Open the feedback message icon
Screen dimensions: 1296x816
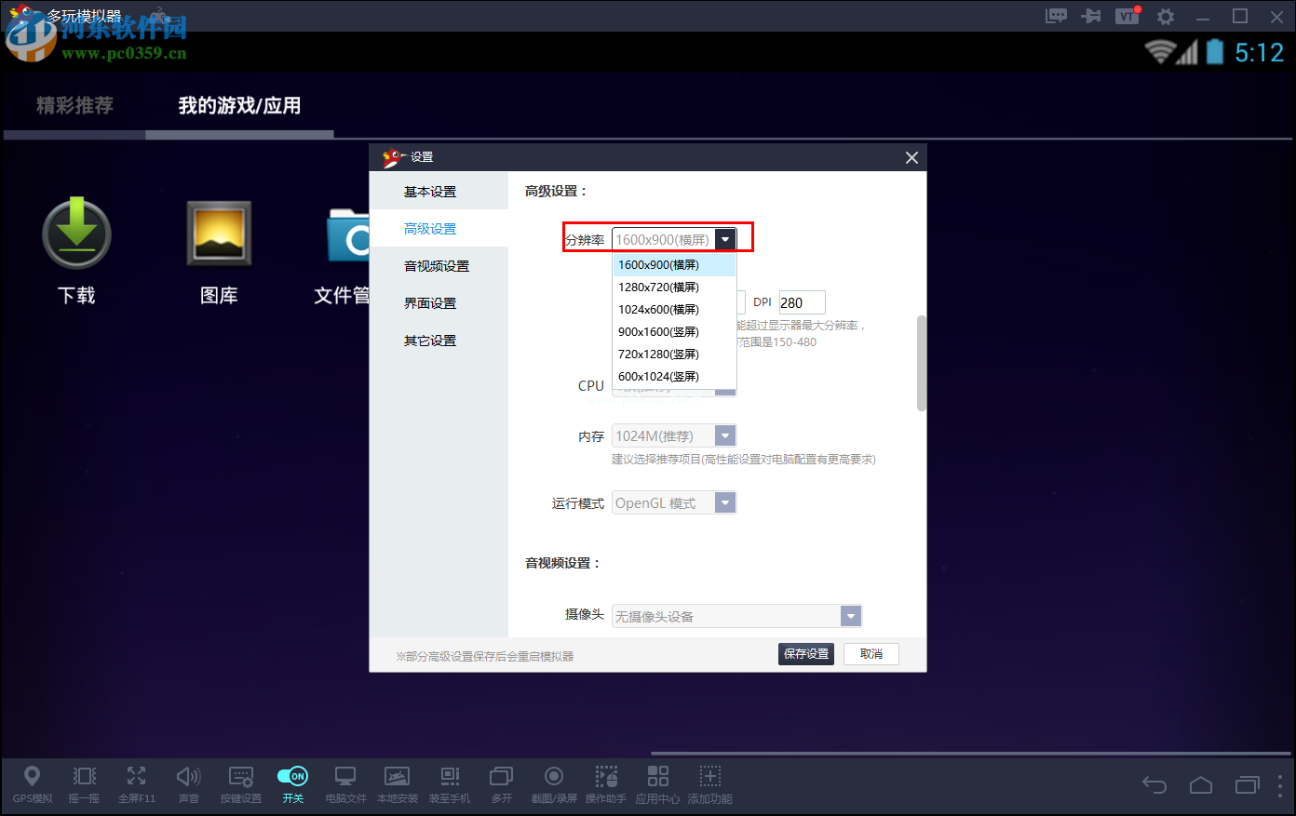point(1056,16)
